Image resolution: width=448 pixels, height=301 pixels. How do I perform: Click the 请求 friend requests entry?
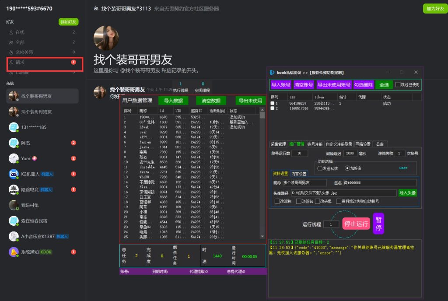click(20, 63)
